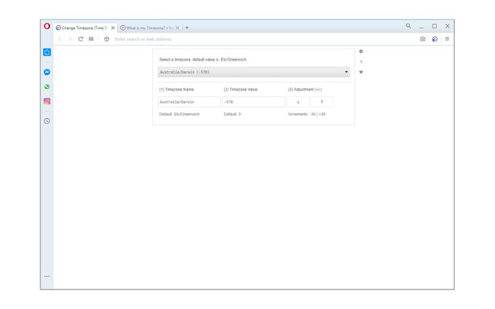Reload the current page
This screenshot has width=495, height=309.
(81, 39)
